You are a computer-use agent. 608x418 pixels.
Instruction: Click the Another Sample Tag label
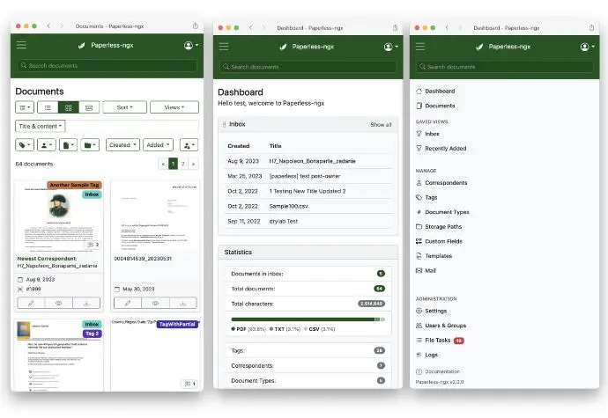pyautogui.click(x=74, y=185)
